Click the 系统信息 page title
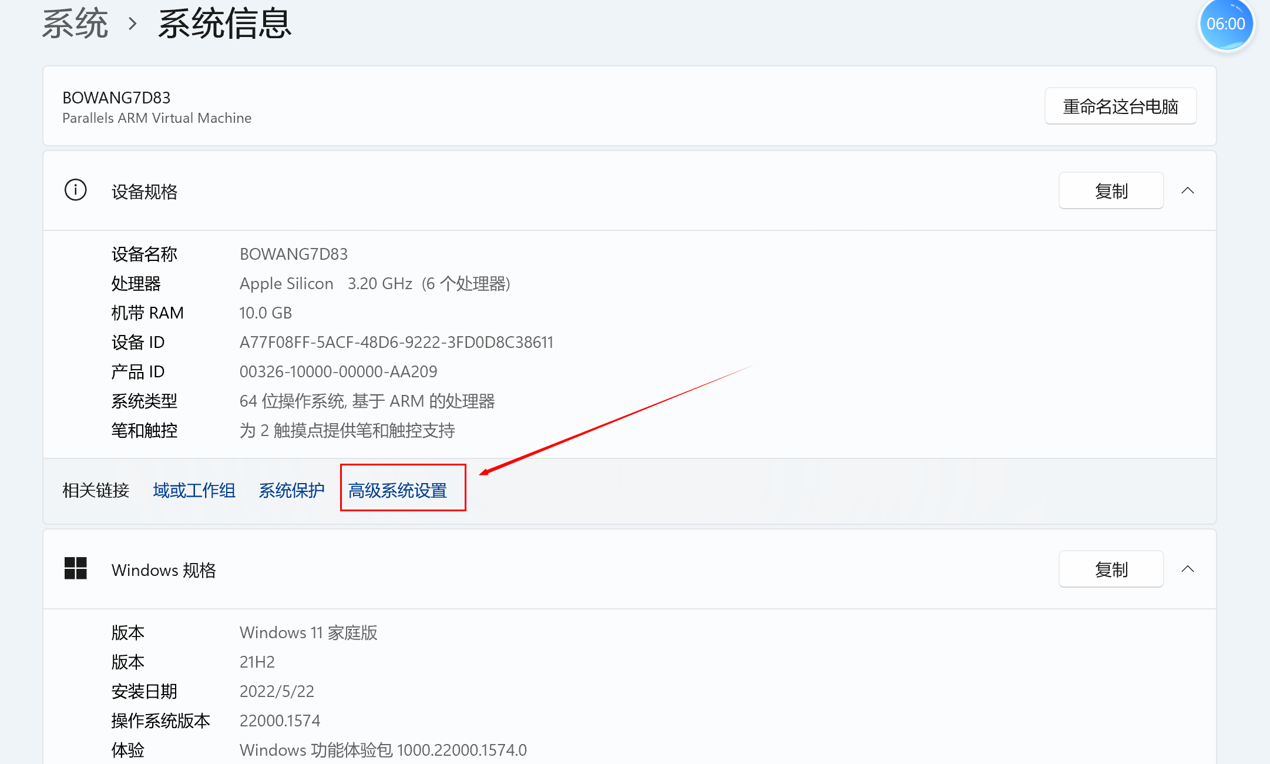Screen dimensions: 1270x764 (224, 24)
